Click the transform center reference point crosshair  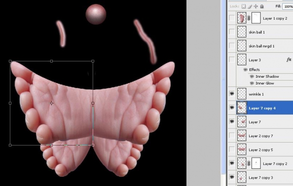click(52, 103)
